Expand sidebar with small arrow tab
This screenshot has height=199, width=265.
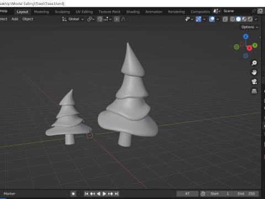click(x=260, y=37)
